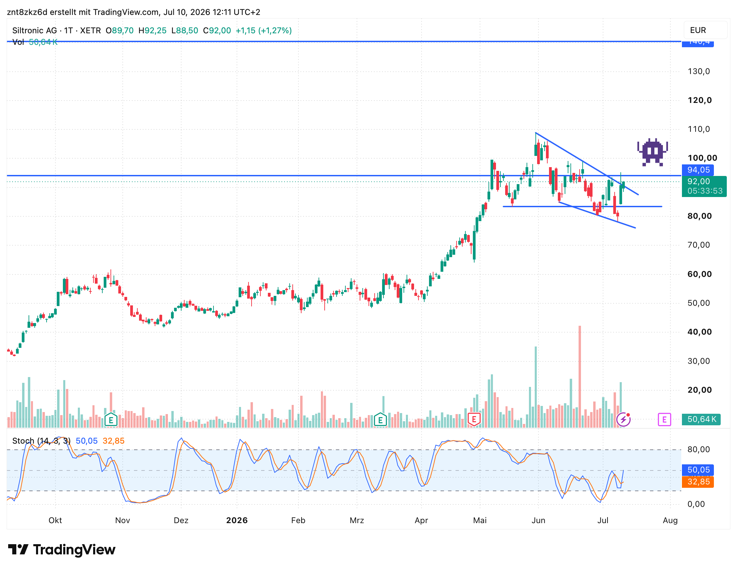Select the Stoch (14, 3, 3) indicator label

pos(41,441)
